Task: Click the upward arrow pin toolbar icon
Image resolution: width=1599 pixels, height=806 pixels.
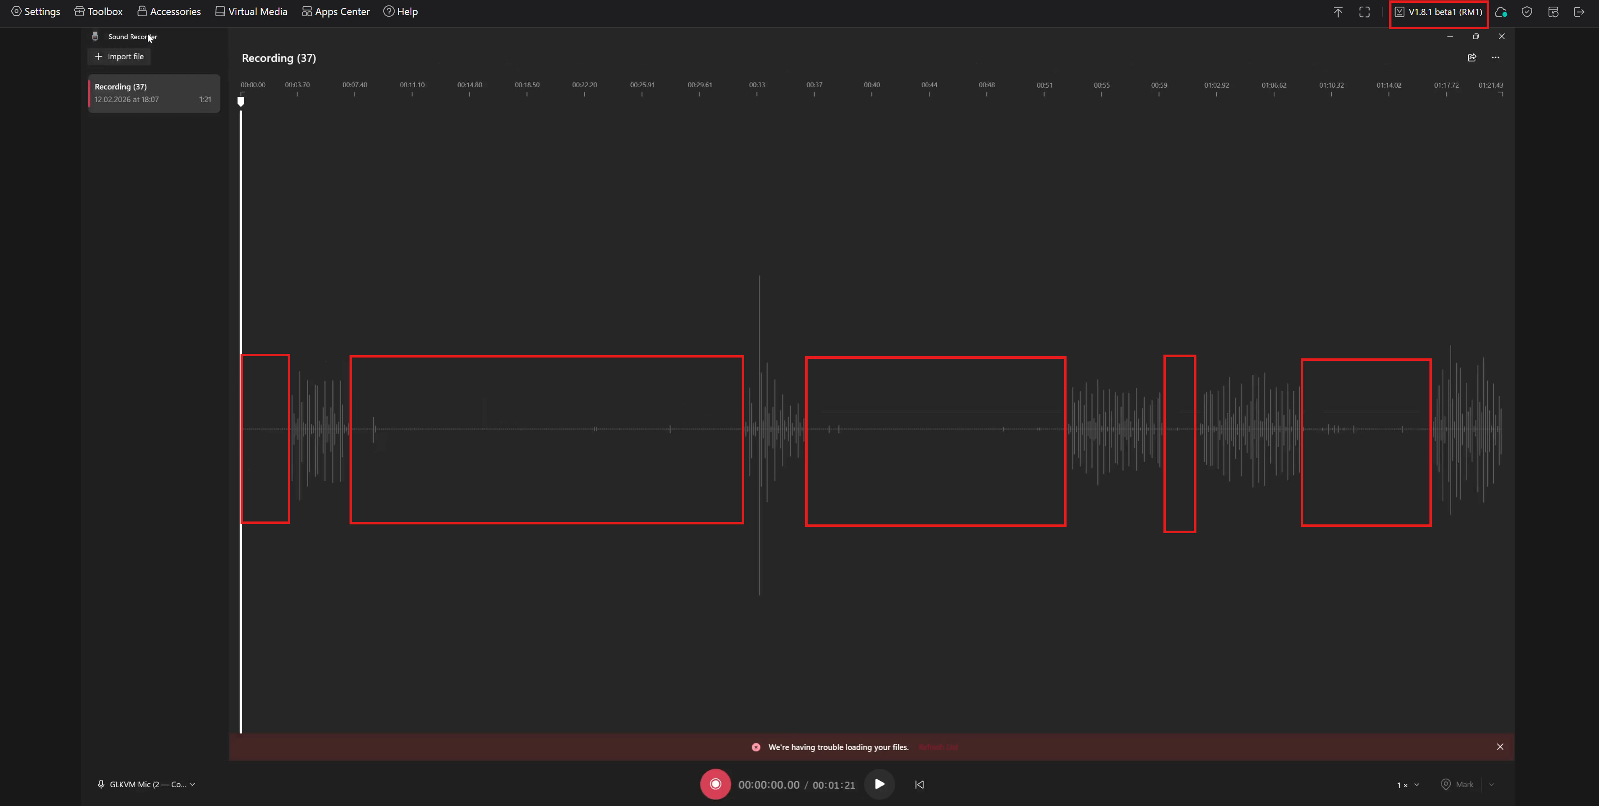Action: point(1338,12)
